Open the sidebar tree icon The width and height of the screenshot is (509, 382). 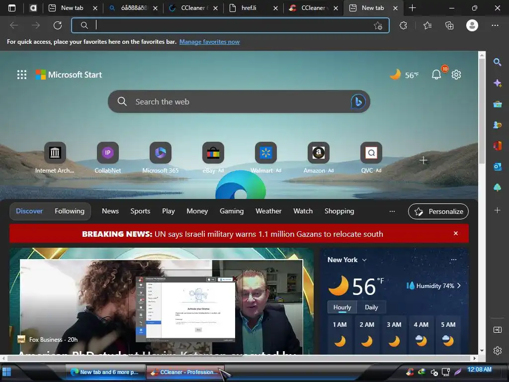497,188
